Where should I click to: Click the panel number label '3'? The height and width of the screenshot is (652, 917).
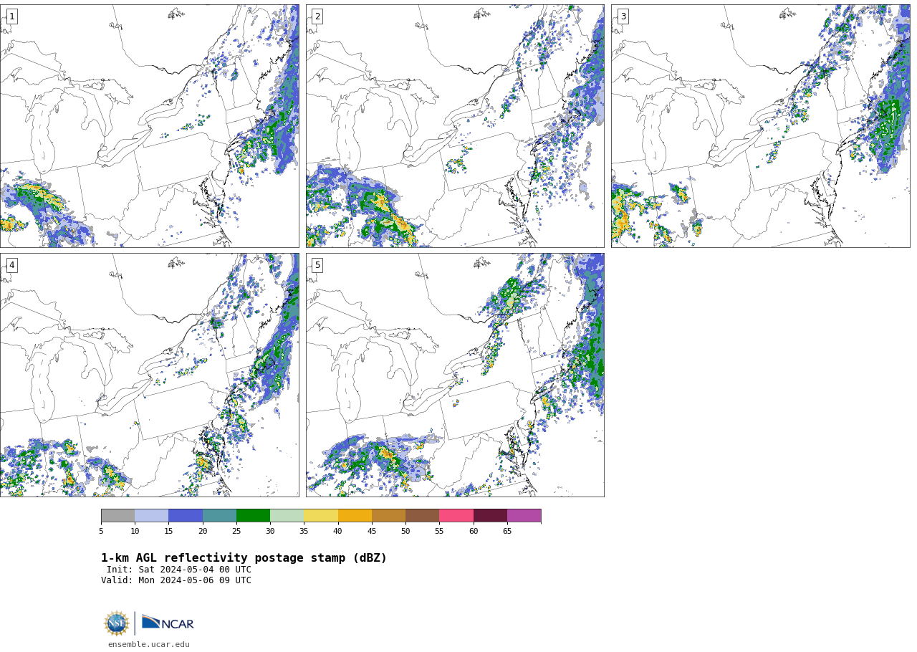623,16
